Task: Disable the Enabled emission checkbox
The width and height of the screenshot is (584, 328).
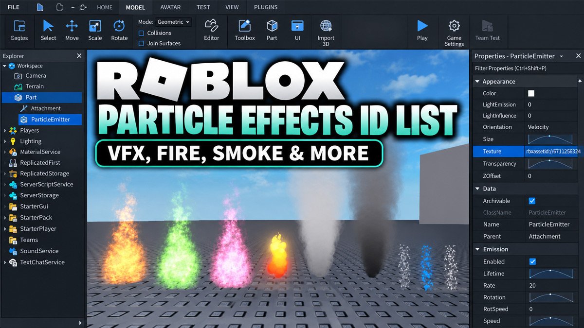Action: [x=532, y=261]
